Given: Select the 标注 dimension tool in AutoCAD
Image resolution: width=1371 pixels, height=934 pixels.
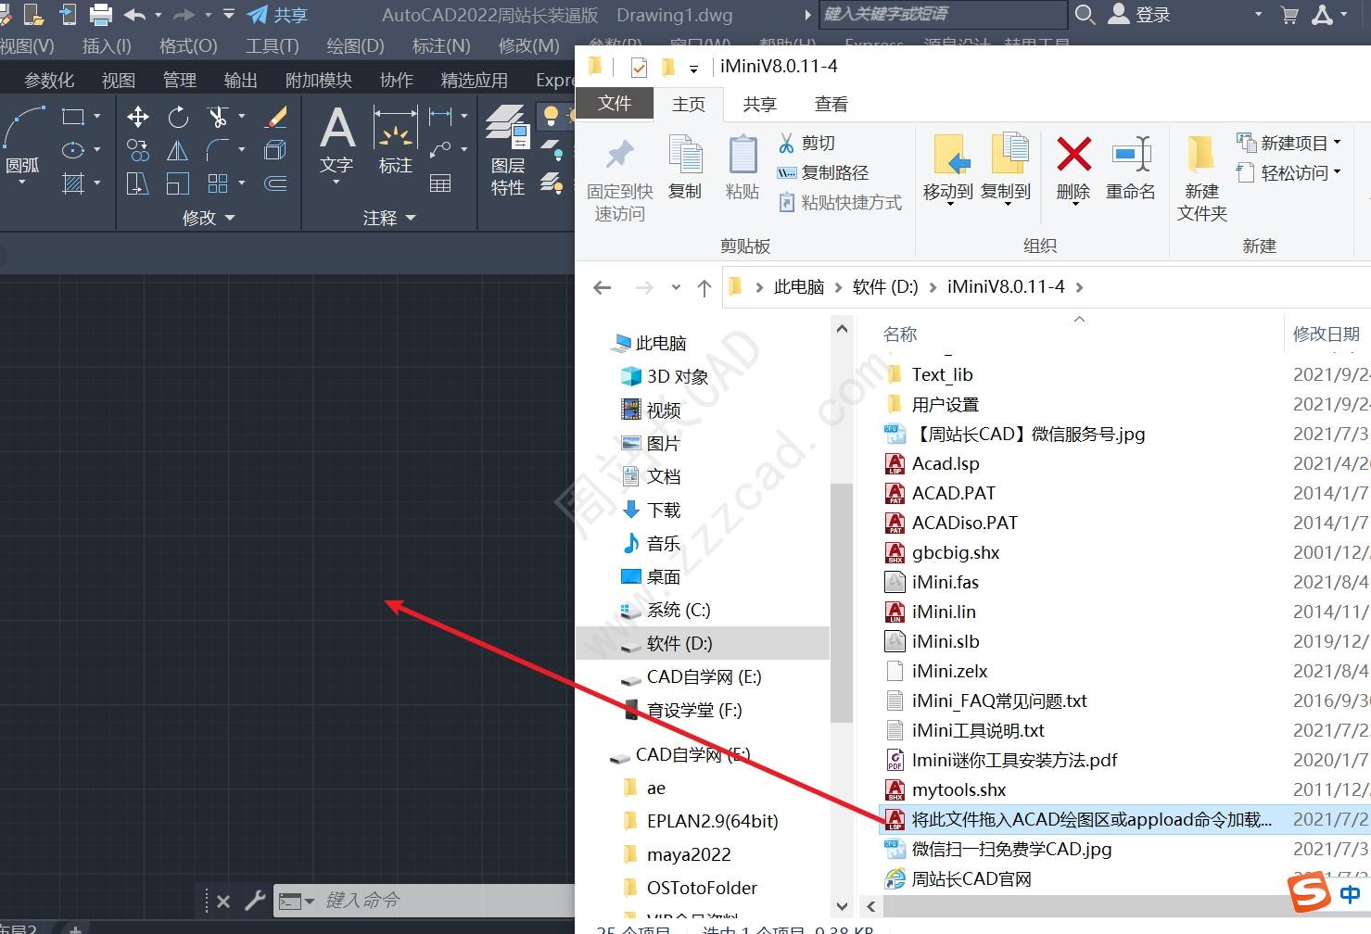Looking at the screenshot, I should [x=396, y=141].
